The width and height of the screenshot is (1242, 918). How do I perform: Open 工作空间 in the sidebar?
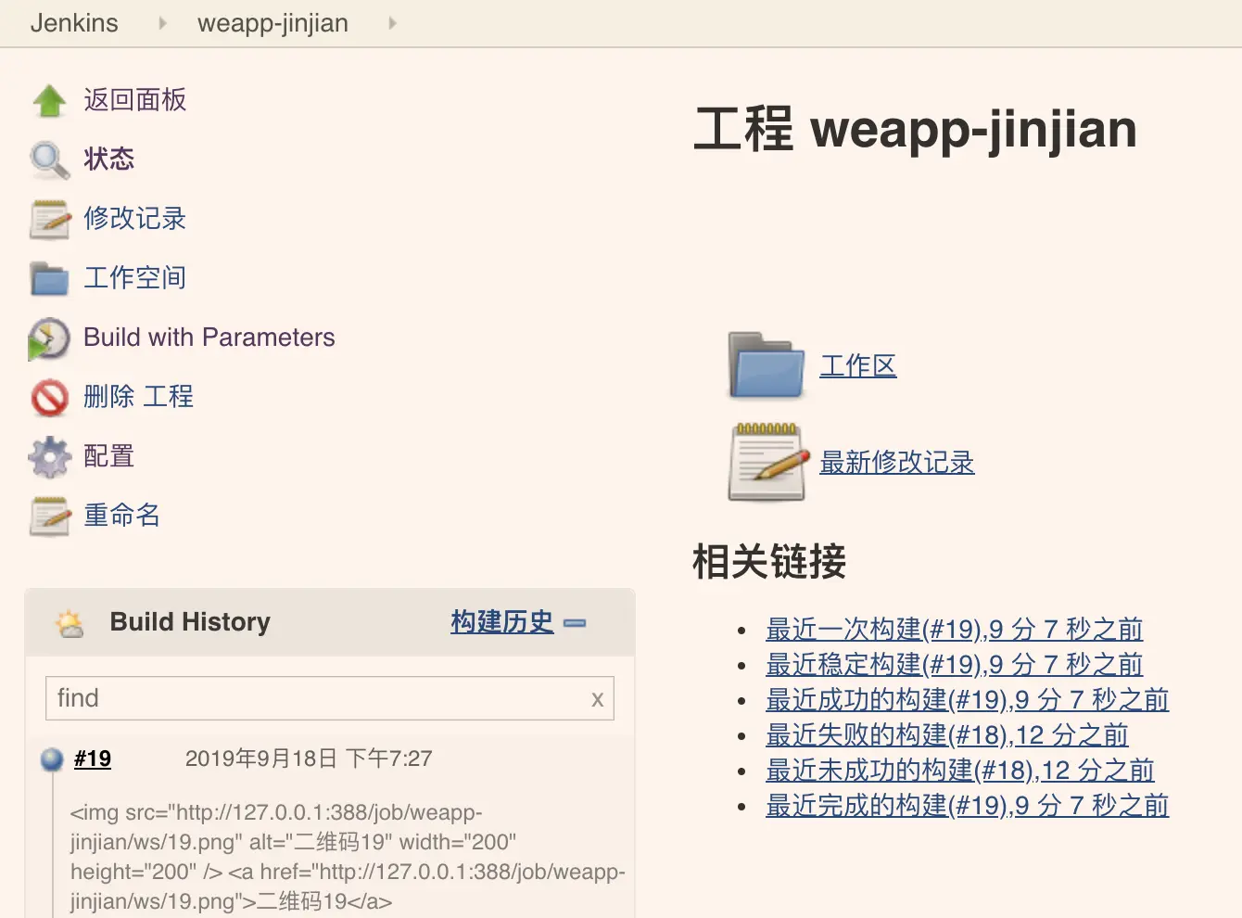[x=135, y=278]
